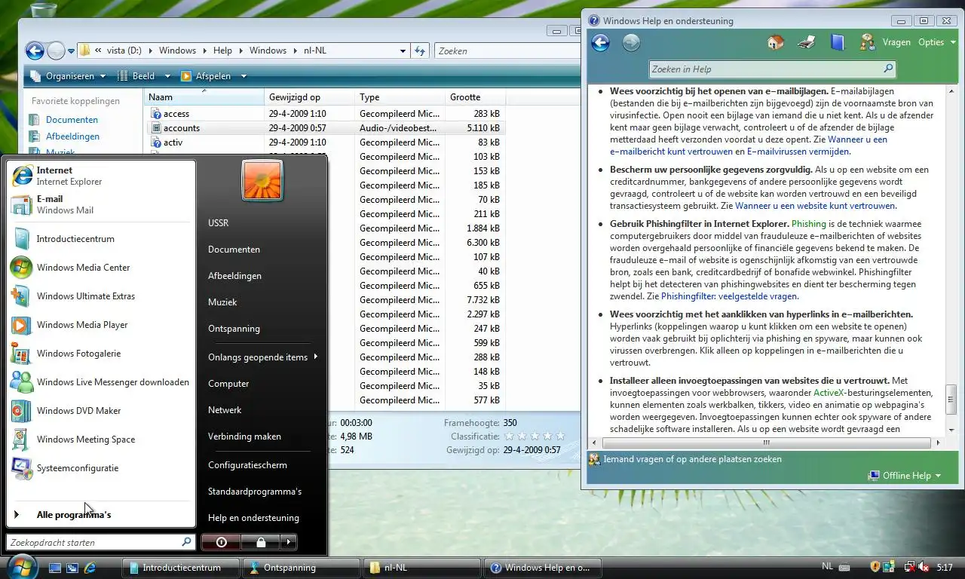Launch Windows Media Player from Start menu
This screenshot has height=579, width=965.
point(101,325)
